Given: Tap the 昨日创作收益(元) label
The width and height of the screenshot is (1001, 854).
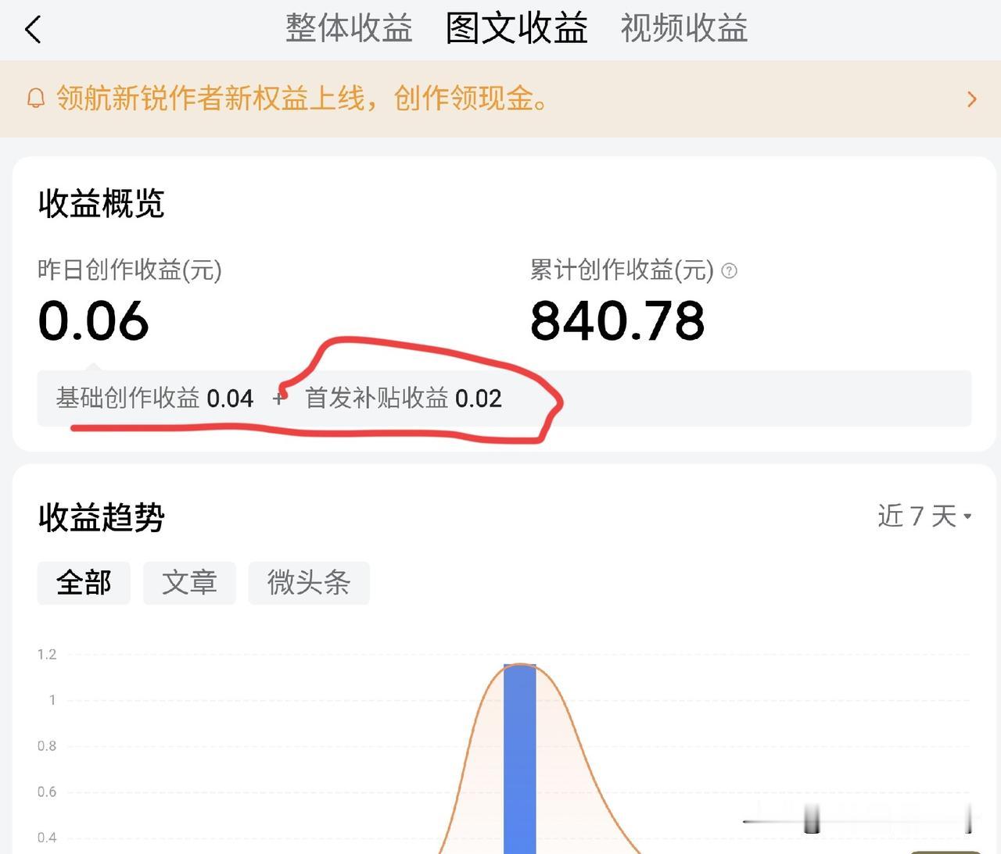Looking at the screenshot, I should [x=130, y=270].
